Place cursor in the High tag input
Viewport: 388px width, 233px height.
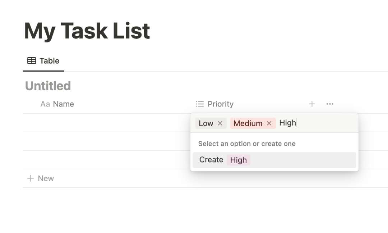tap(287, 123)
